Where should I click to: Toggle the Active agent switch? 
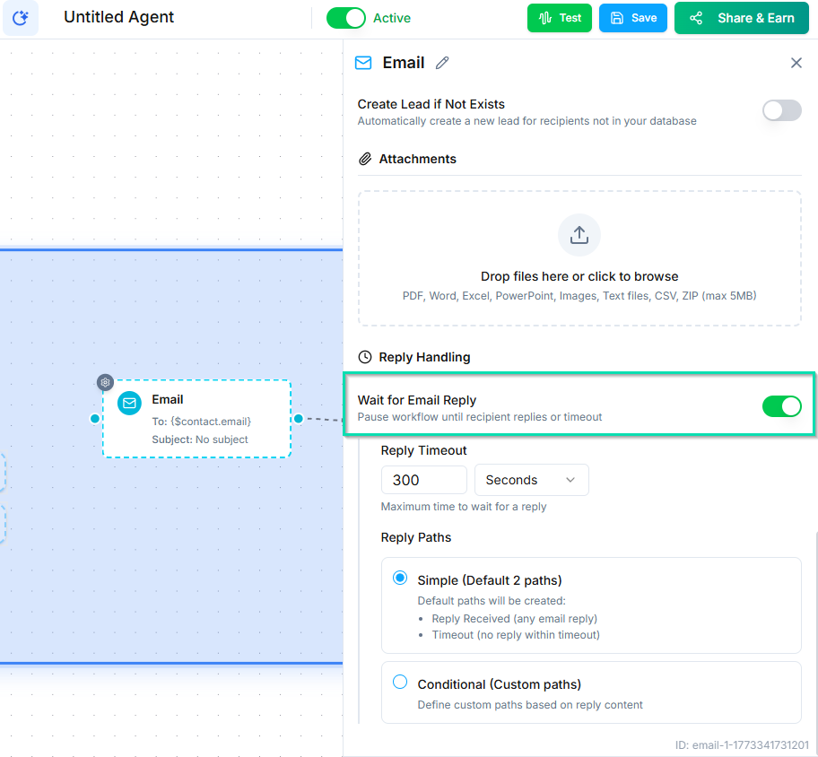click(x=346, y=18)
